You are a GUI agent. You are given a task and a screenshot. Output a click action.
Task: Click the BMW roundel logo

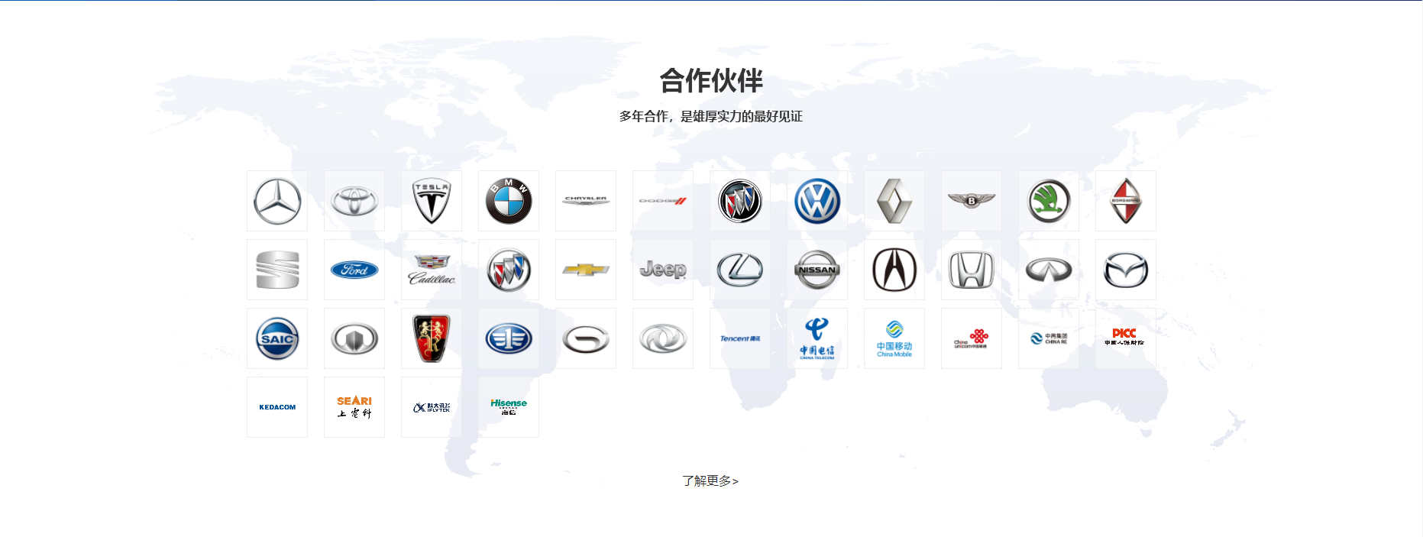tap(509, 201)
